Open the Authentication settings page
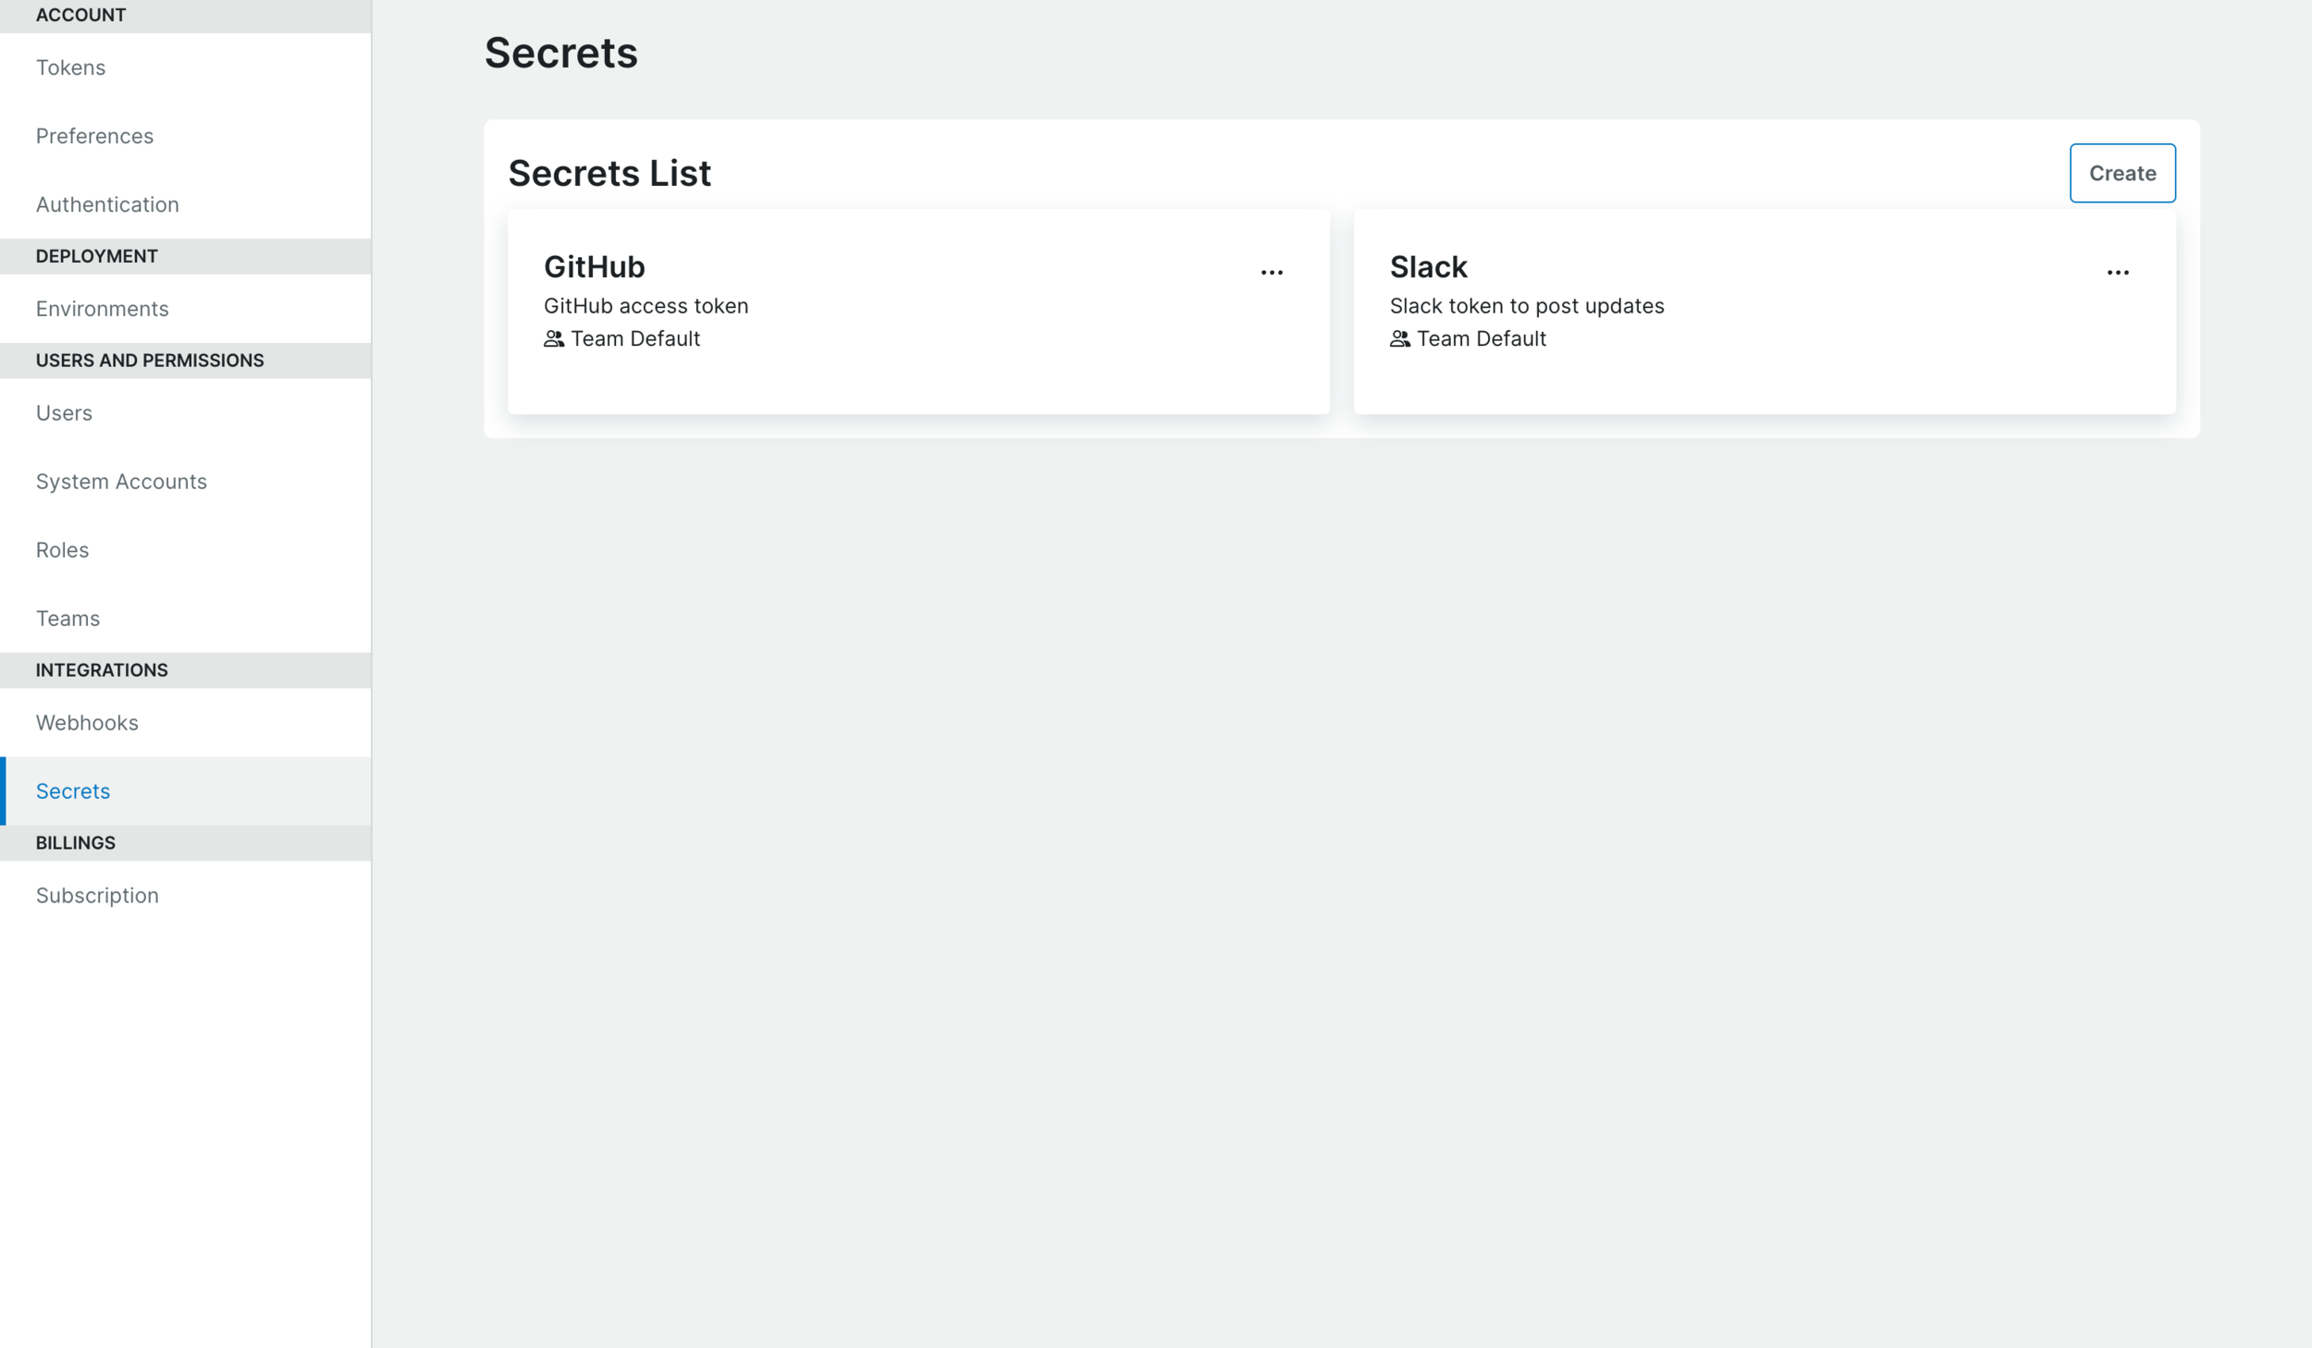 point(107,203)
